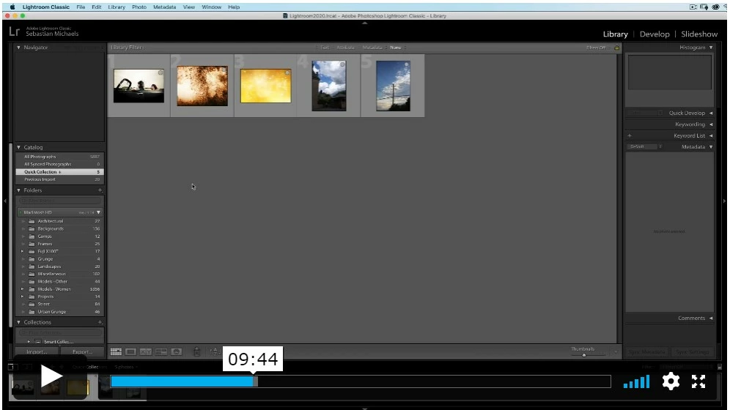Open the Library menu
The image size is (730, 410).
[117, 7]
